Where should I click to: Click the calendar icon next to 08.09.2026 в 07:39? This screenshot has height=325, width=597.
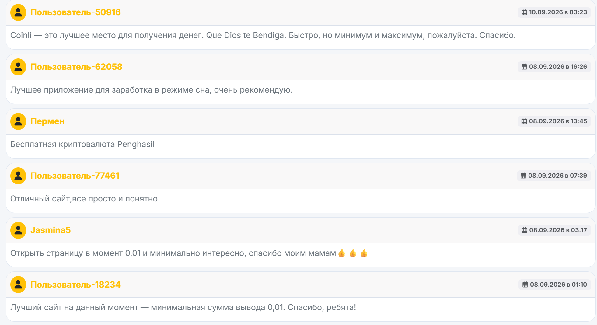(523, 176)
